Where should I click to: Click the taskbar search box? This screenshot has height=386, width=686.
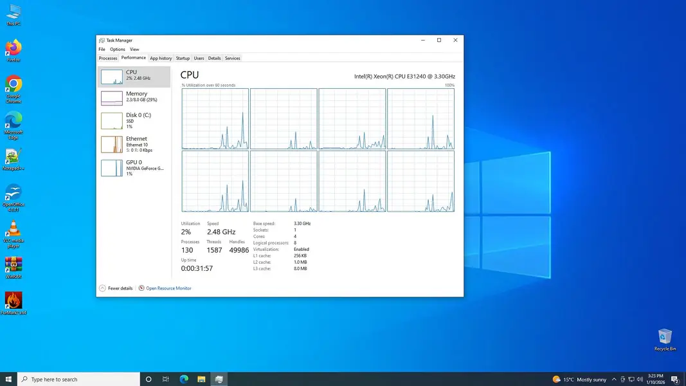coord(78,379)
